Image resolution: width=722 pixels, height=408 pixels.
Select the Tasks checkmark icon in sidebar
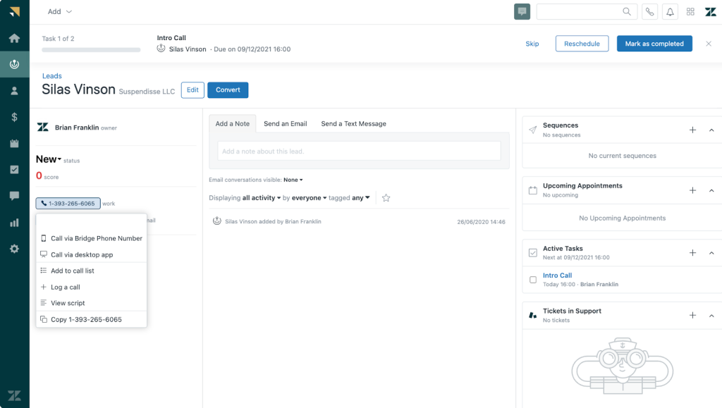pos(14,168)
